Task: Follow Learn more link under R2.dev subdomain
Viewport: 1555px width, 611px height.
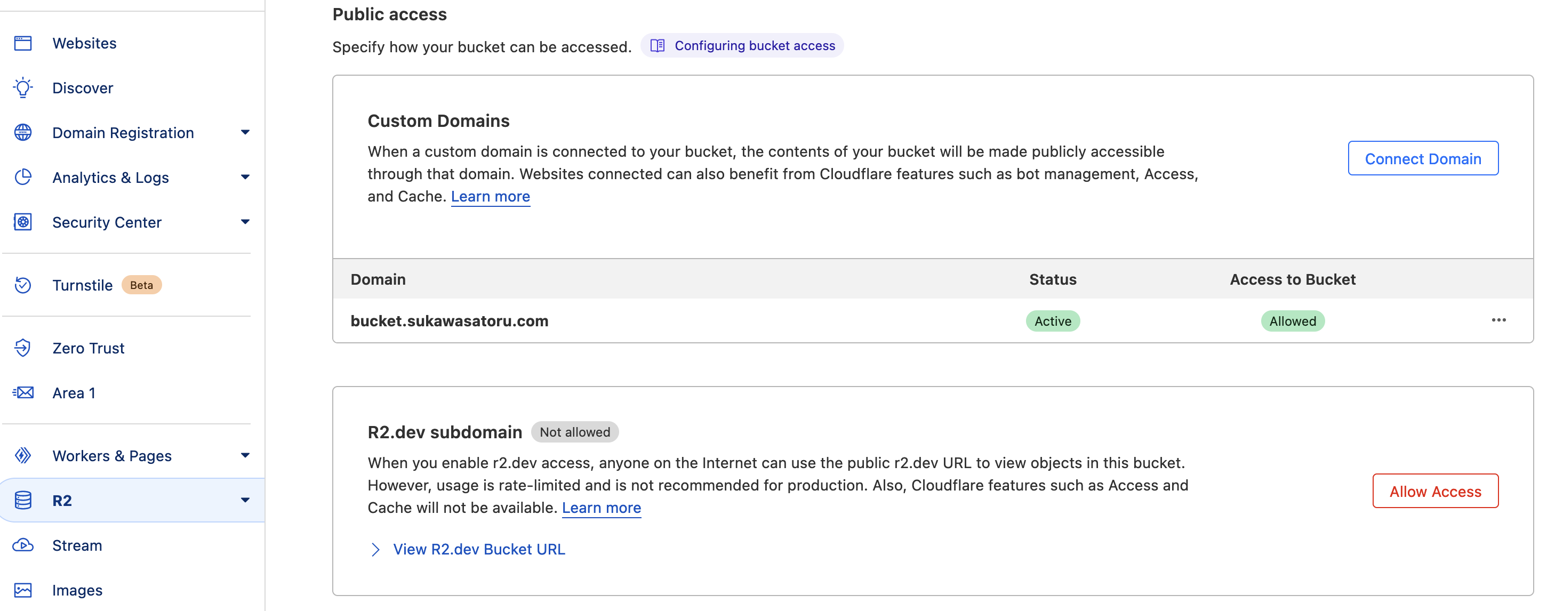Action: click(601, 508)
